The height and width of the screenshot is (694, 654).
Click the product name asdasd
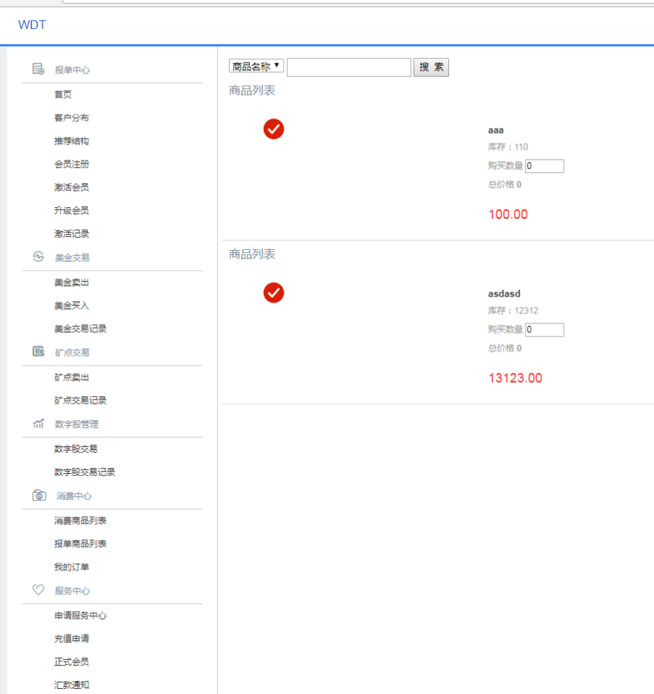tap(504, 294)
